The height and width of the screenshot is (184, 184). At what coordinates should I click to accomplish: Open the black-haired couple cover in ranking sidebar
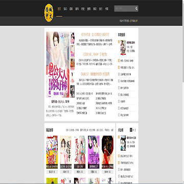click(x=123, y=143)
